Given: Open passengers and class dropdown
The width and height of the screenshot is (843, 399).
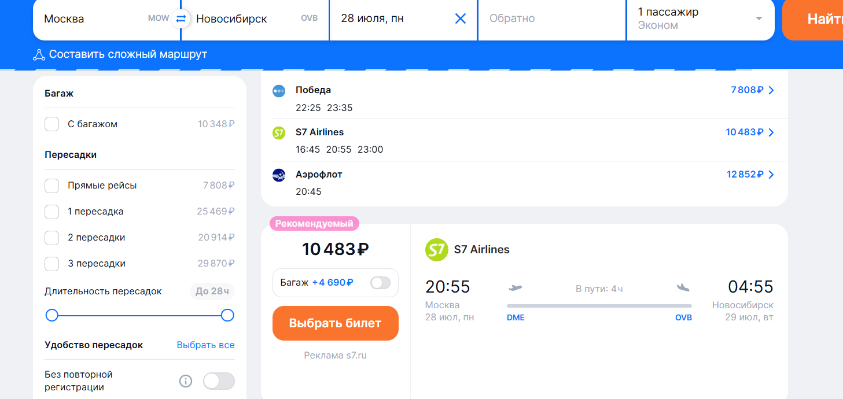Looking at the screenshot, I should click(701, 19).
